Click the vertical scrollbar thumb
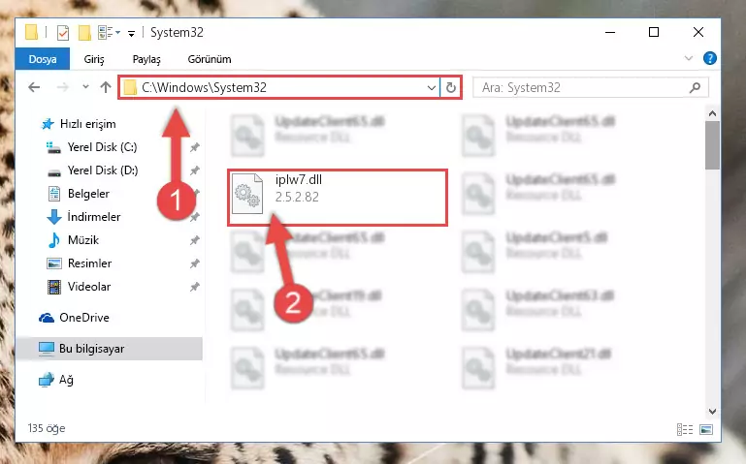The width and height of the screenshot is (746, 464). (x=712, y=145)
